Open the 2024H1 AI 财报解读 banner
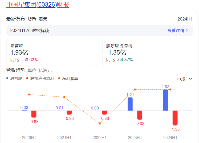This screenshot has height=143, width=199. click(x=100, y=30)
